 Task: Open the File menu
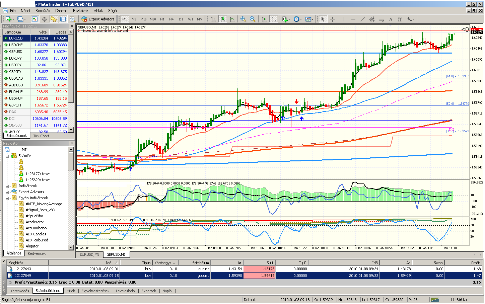[x=13, y=11]
